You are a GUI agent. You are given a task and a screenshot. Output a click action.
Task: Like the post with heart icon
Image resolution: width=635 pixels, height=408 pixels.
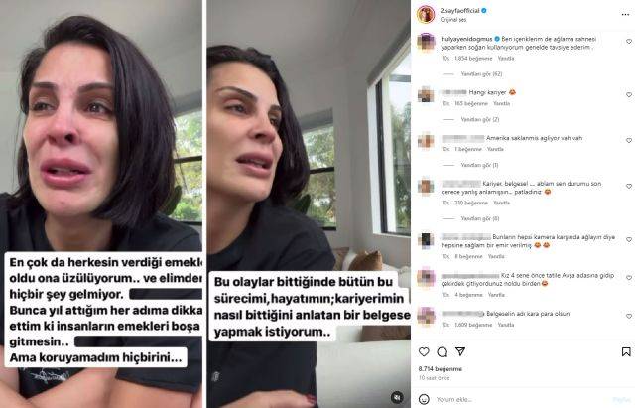coord(424,351)
